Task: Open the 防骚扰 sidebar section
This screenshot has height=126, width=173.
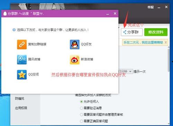Action: (x=20, y=99)
